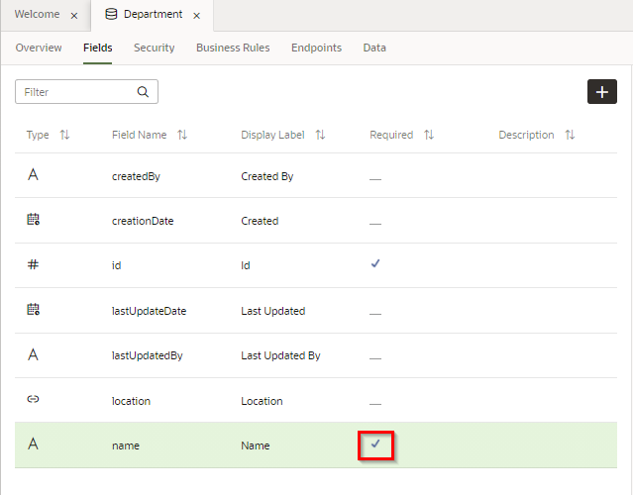The image size is (633, 495).
Task: Sort the Required column
Action: tap(429, 135)
